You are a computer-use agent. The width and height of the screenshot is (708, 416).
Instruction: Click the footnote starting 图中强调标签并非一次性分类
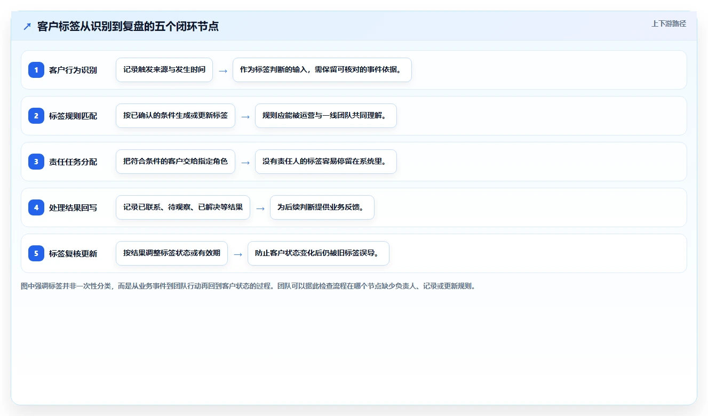[248, 286]
